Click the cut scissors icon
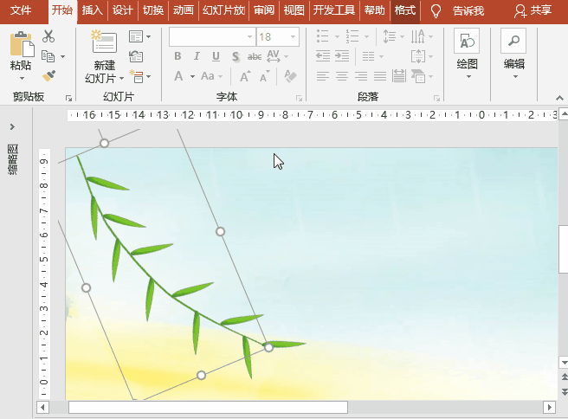The height and width of the screenshot is (419, 568). click(x=48, y=36)
